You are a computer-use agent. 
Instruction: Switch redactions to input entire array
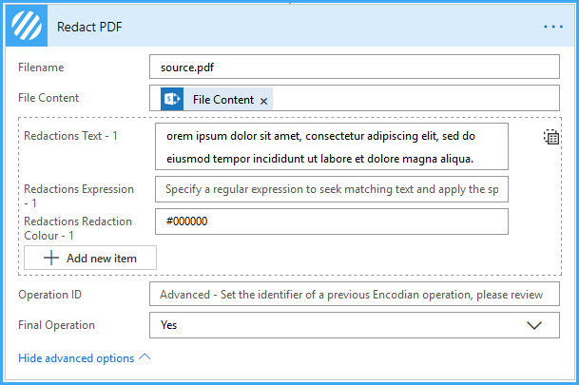(551, 137)
